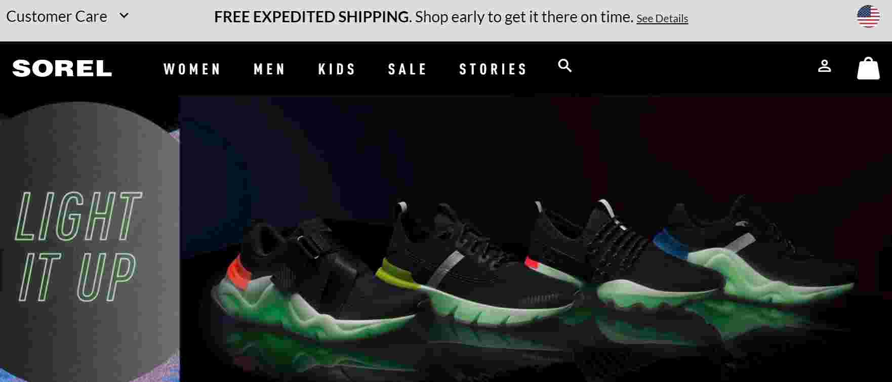Open the WOMEN menu
892x382 pixels.
click(192, 69)
